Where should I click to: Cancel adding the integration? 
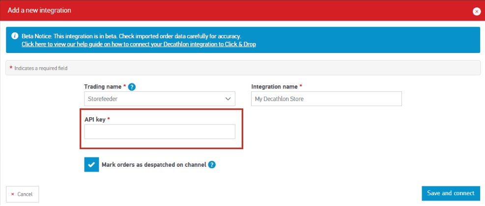(22, 194)
